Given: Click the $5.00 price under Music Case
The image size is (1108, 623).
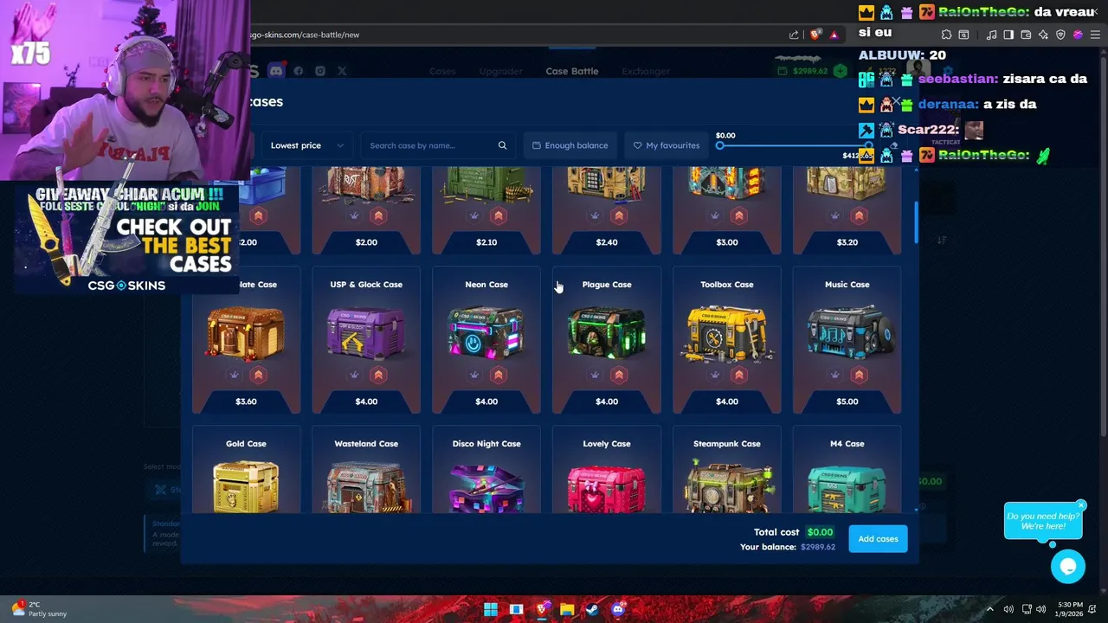Looking at the screenshot, I should [847, 401].
